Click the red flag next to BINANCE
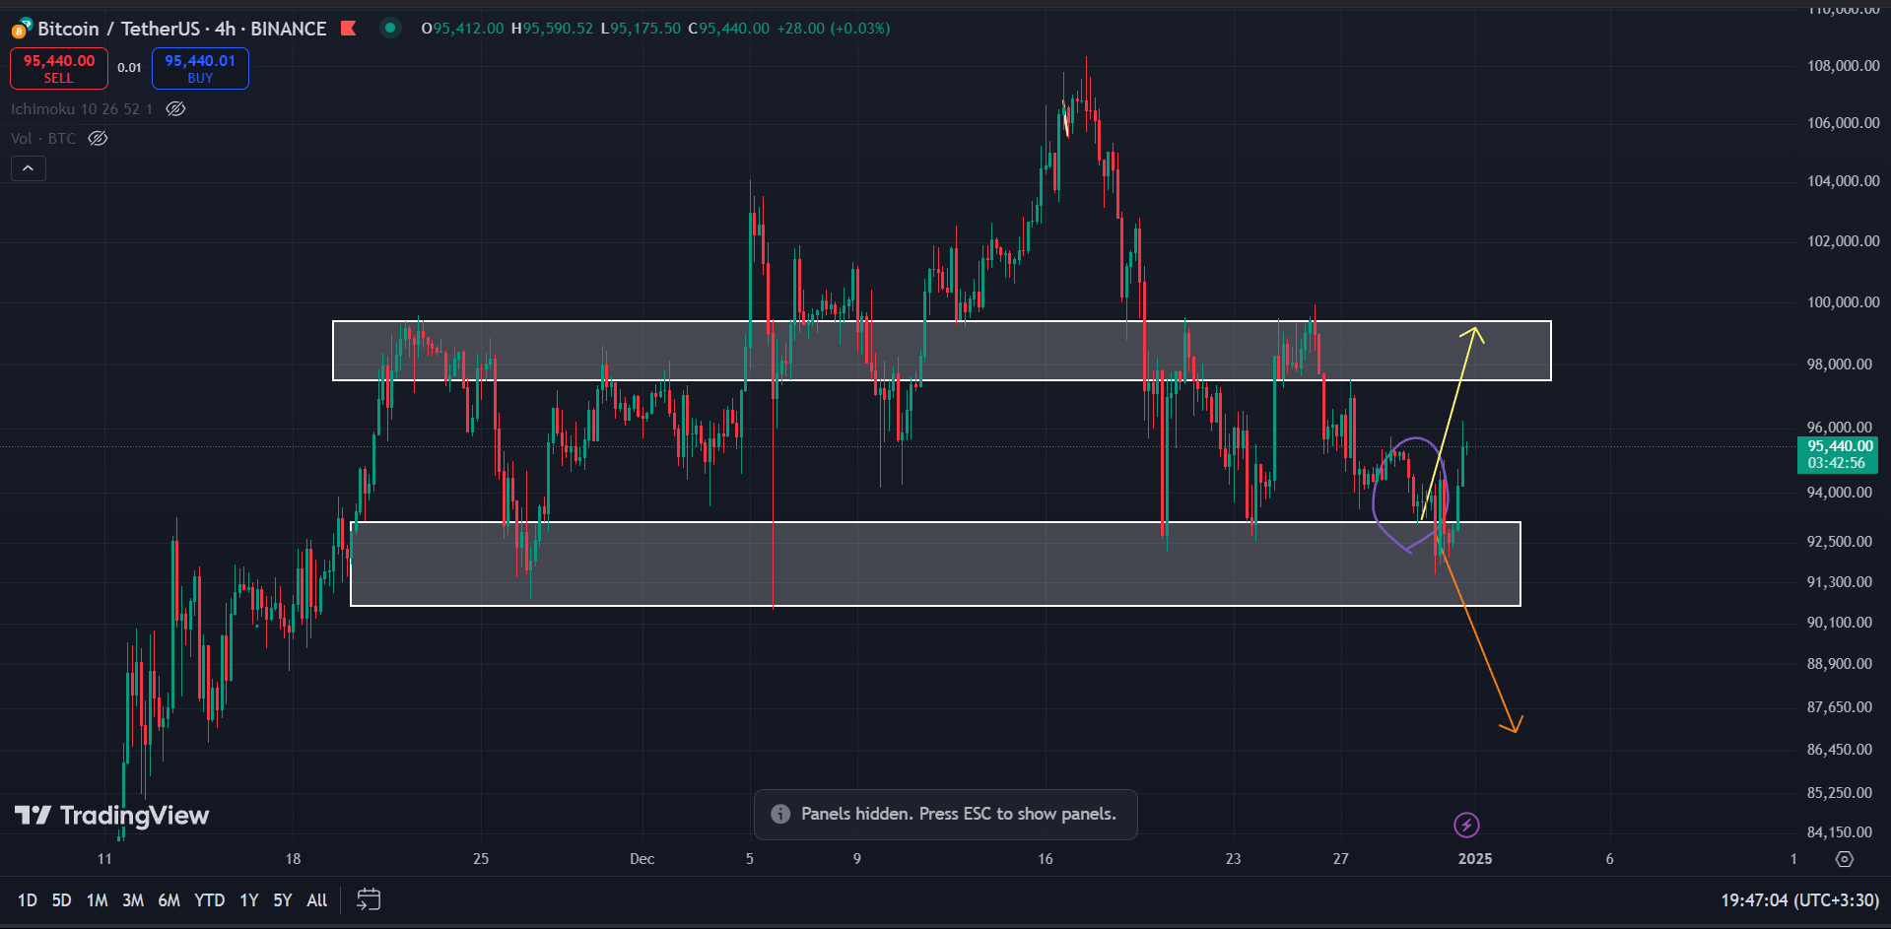Viewport: 1891px width, 929px height. (x=348, y=28)
